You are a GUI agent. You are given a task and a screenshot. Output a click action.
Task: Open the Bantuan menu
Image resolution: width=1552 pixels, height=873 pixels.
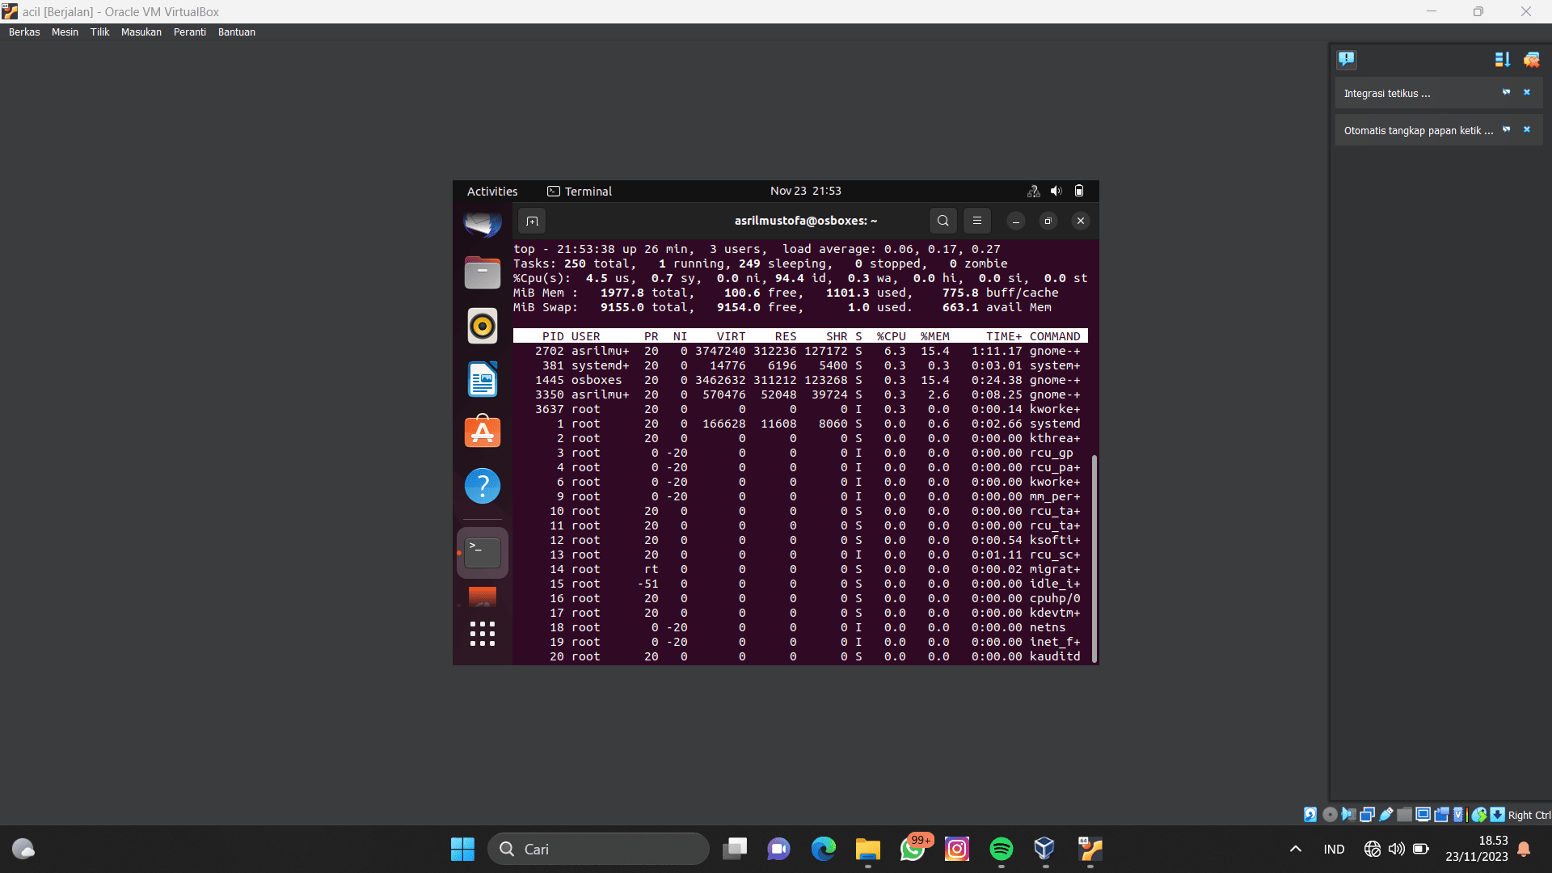click(x=237, y=32)
